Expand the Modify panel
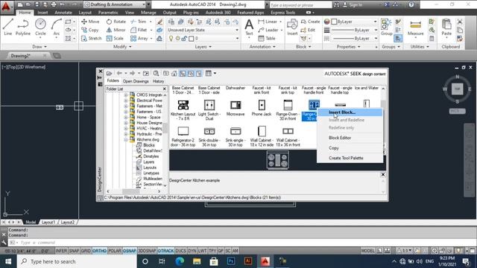Image resolution: width=477 pixels, height=268 pixels. (122, 47)
